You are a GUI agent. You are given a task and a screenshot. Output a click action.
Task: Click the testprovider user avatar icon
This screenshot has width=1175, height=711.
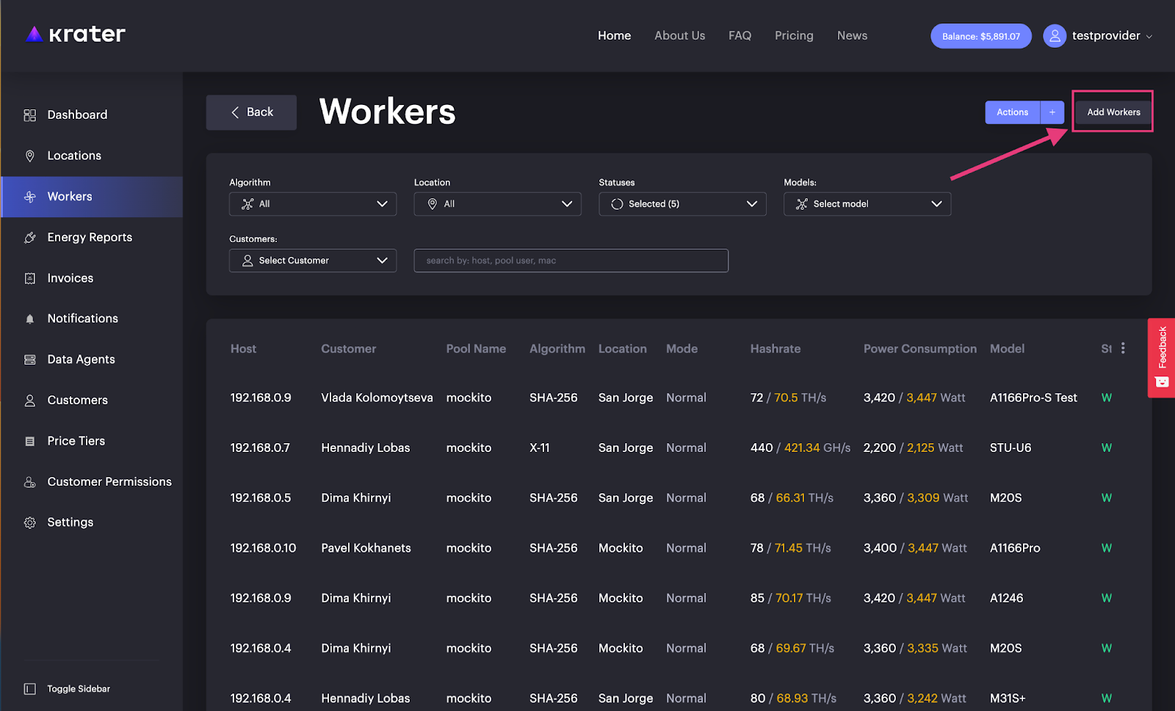pos(1055,36)
